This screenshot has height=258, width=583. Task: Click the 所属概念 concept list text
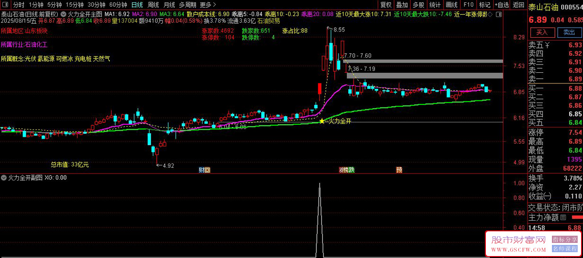click(55, 59)
